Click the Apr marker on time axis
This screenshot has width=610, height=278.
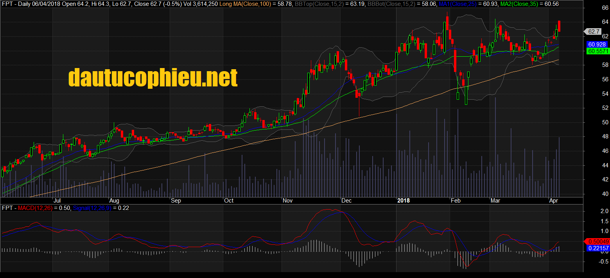[554, 201]
